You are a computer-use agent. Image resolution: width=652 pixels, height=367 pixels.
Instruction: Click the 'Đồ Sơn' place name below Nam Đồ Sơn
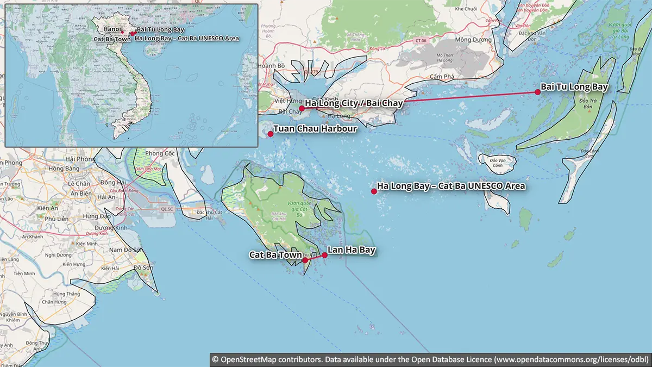[143, 267]
